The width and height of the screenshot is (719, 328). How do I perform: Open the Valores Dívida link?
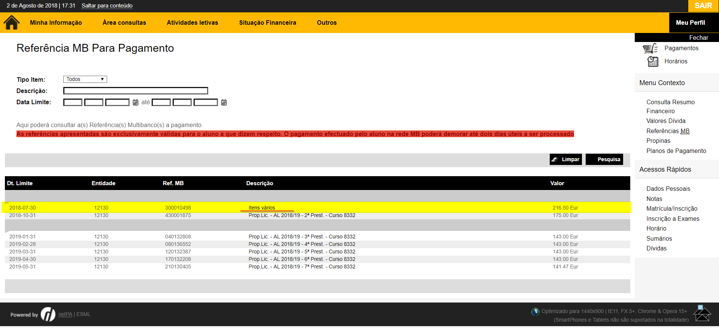click(x=666, y=121)
